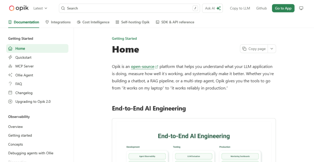The height and width of the screenshot is (162, 314).
Task: Click the End-to-End AI Engineering heading
Action: pos(149,109)
